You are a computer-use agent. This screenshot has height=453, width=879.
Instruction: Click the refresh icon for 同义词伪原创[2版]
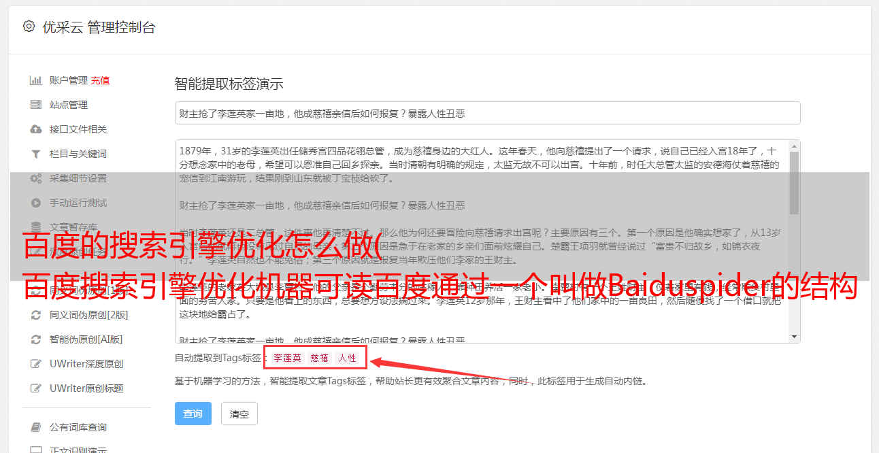tap(36, 315)
